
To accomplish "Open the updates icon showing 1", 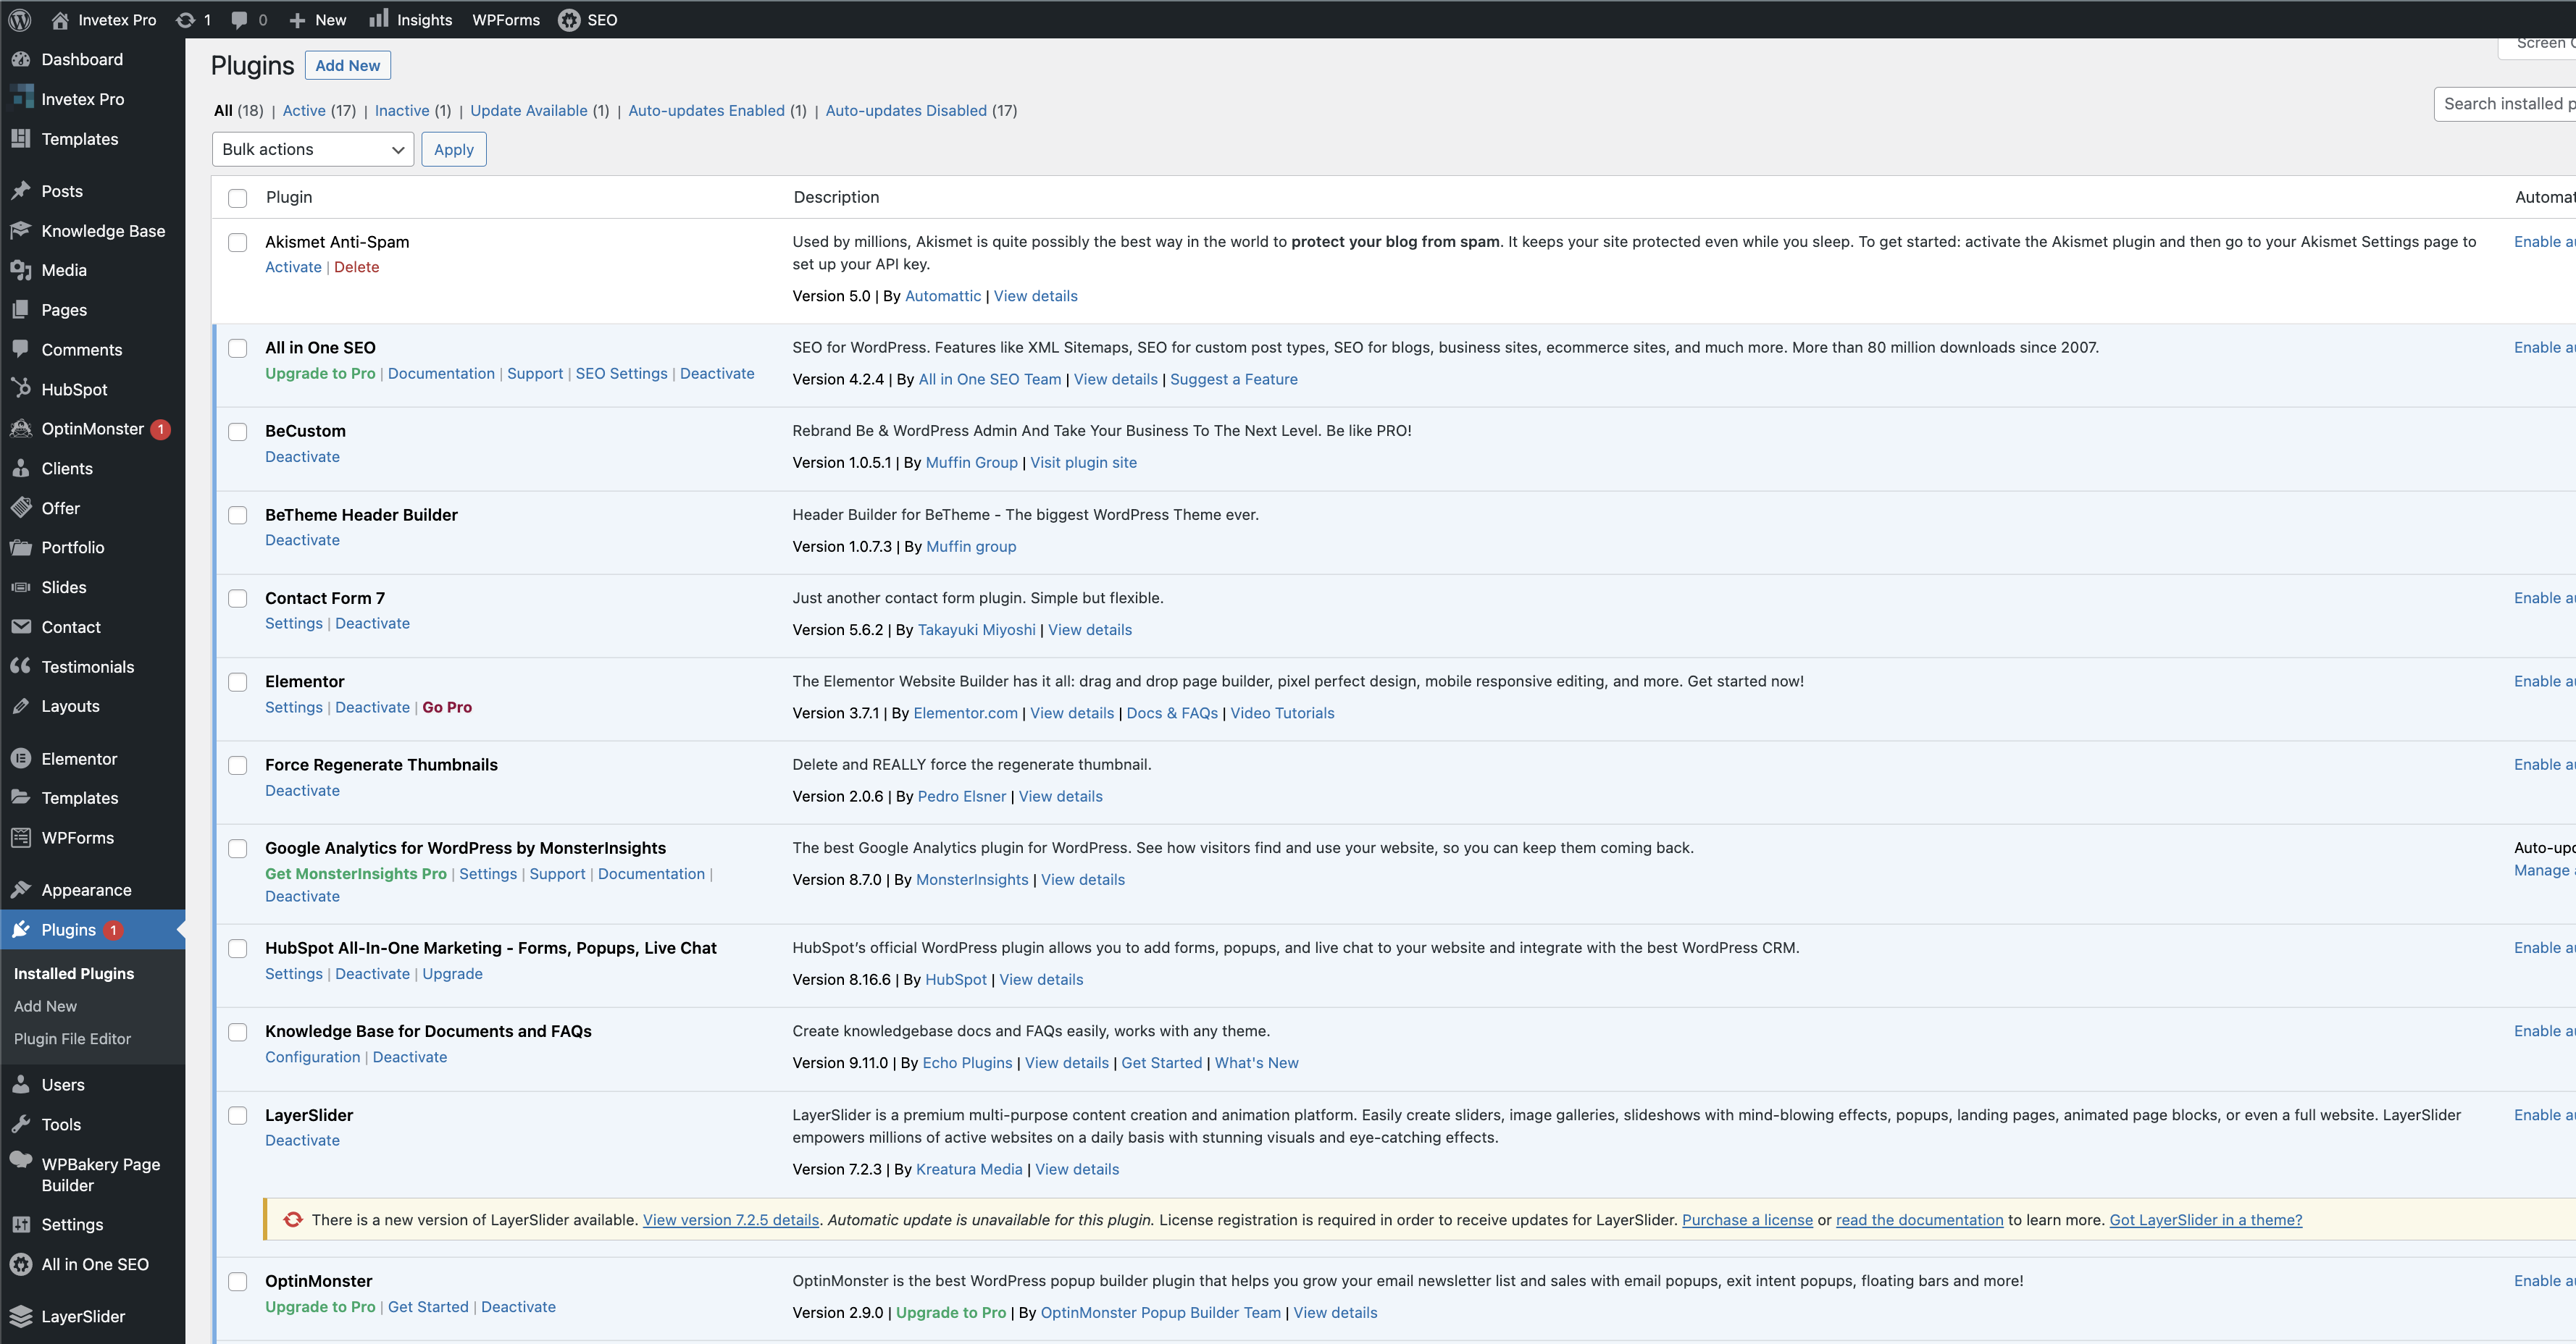I will [x=185, y=20].
